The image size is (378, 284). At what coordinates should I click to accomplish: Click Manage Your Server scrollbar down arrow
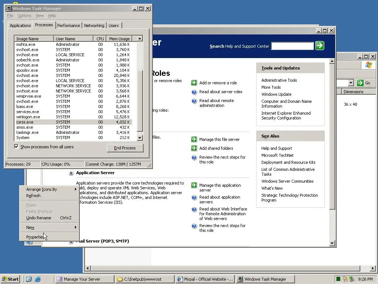332,243
